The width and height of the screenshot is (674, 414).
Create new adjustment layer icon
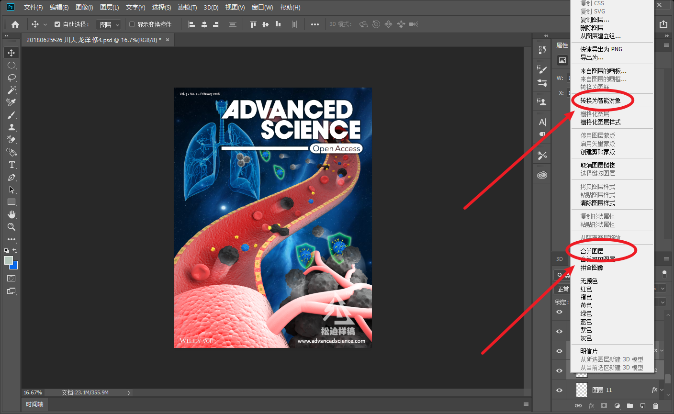617,405
